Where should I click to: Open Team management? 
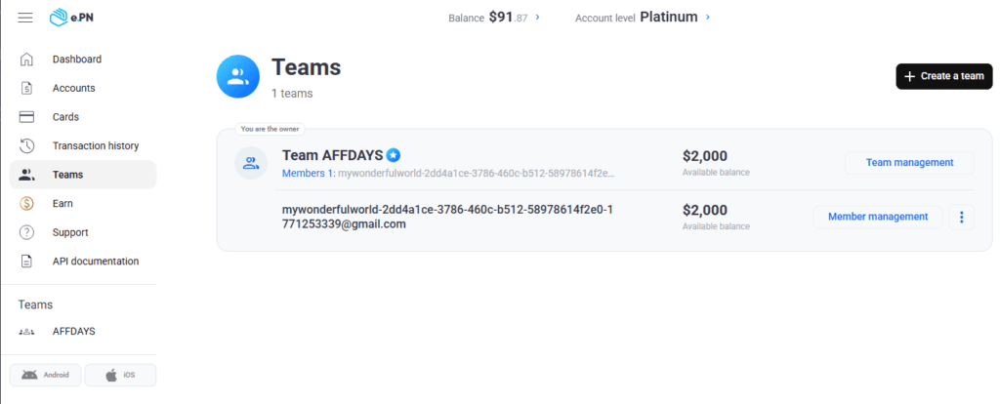pos(909,163)
